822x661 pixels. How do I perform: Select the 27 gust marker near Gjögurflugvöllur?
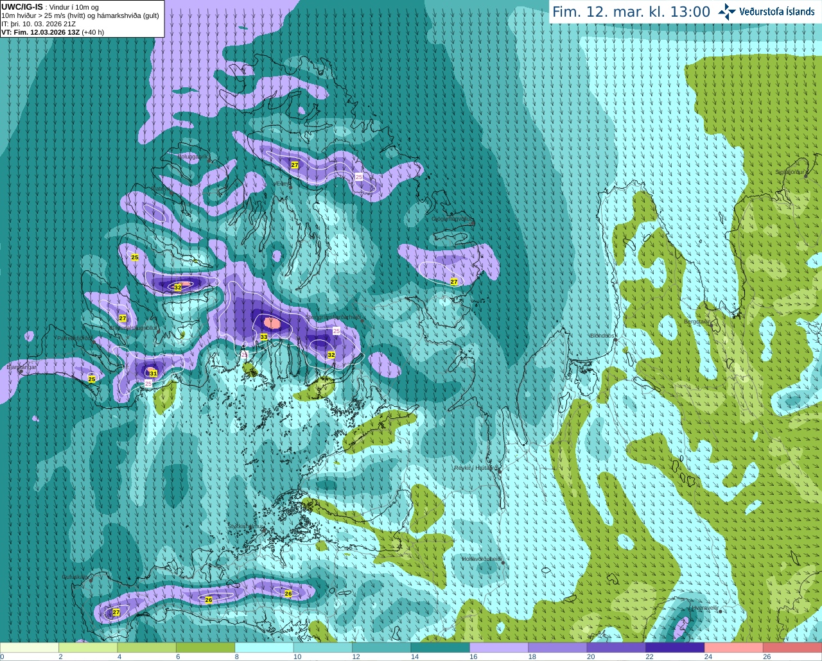pos(454,282)
